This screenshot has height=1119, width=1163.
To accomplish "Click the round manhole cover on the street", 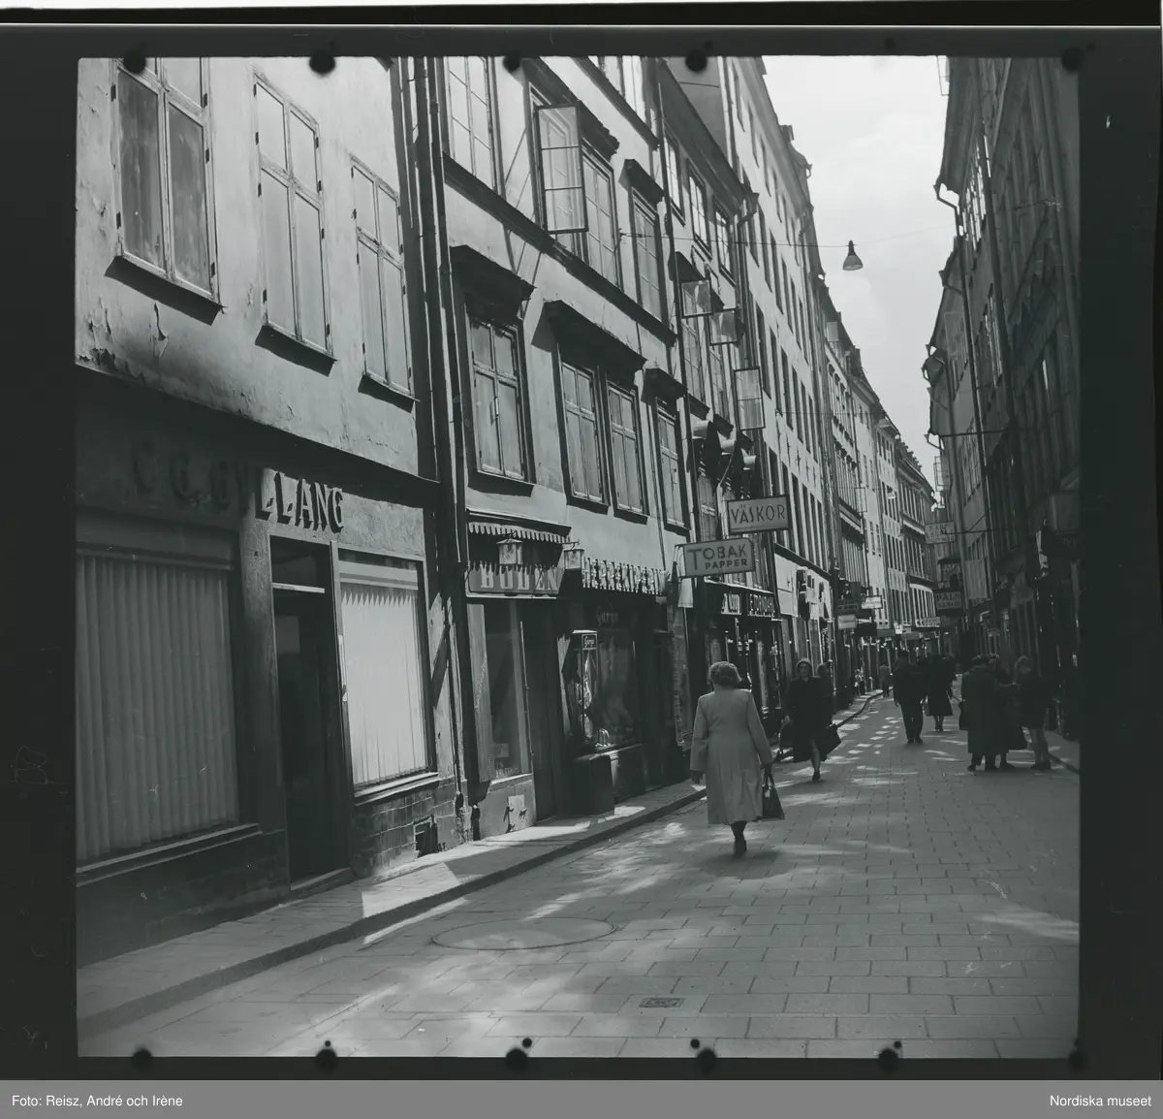I will click(522, 933).
